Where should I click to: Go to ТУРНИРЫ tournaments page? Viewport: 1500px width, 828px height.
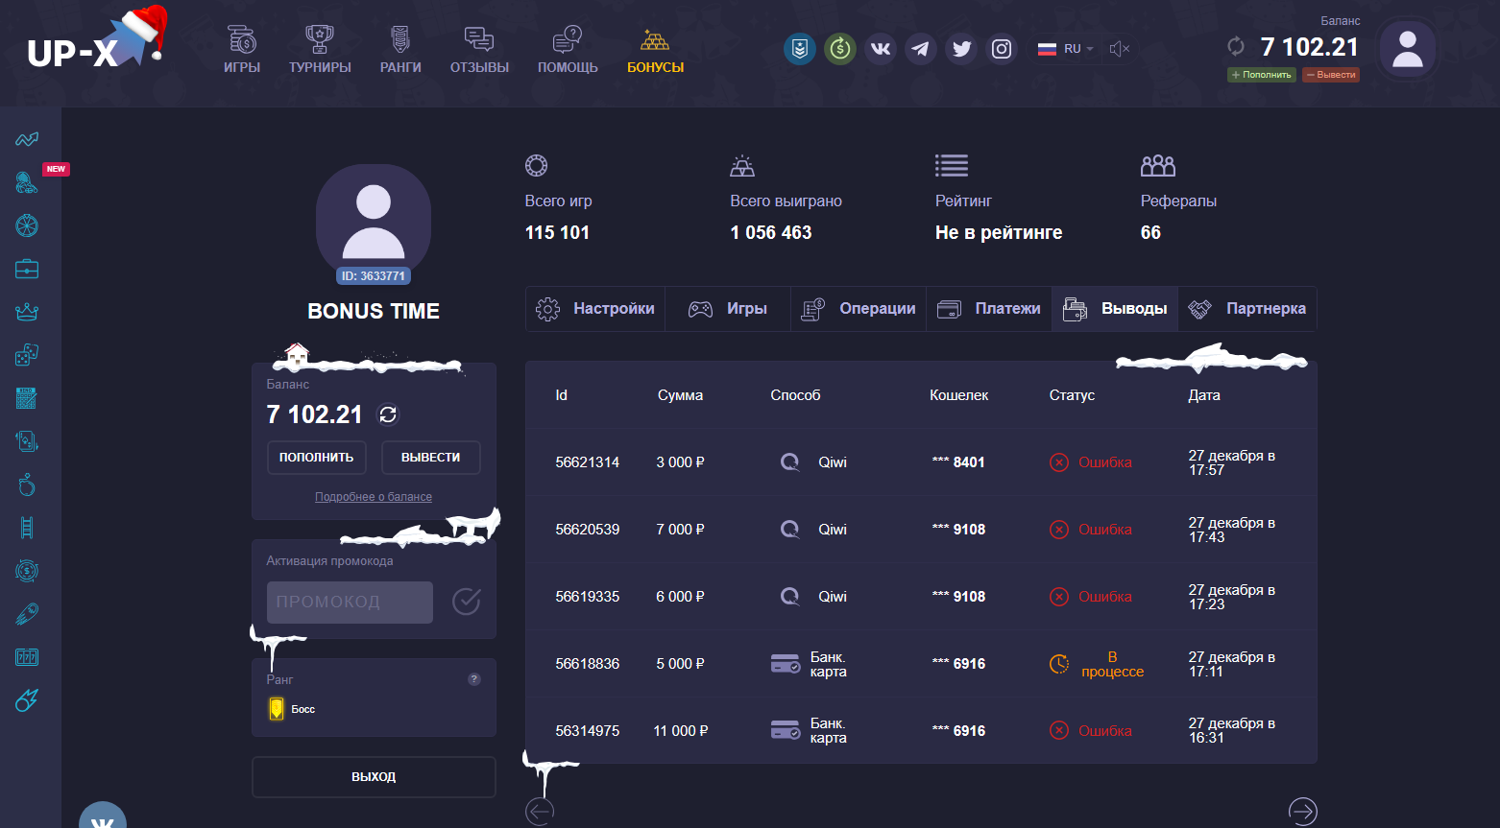pos(320,50)
